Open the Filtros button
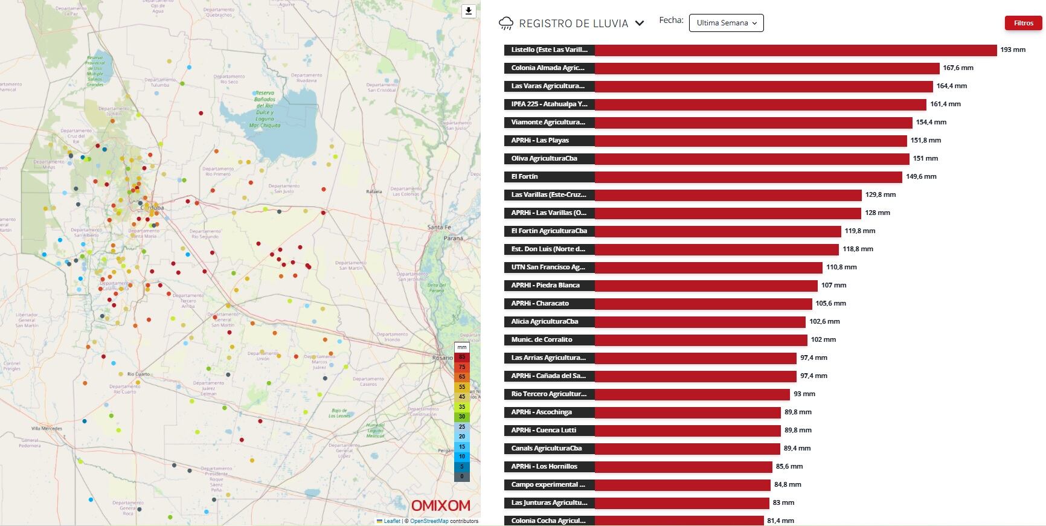 coord(1023,23)
